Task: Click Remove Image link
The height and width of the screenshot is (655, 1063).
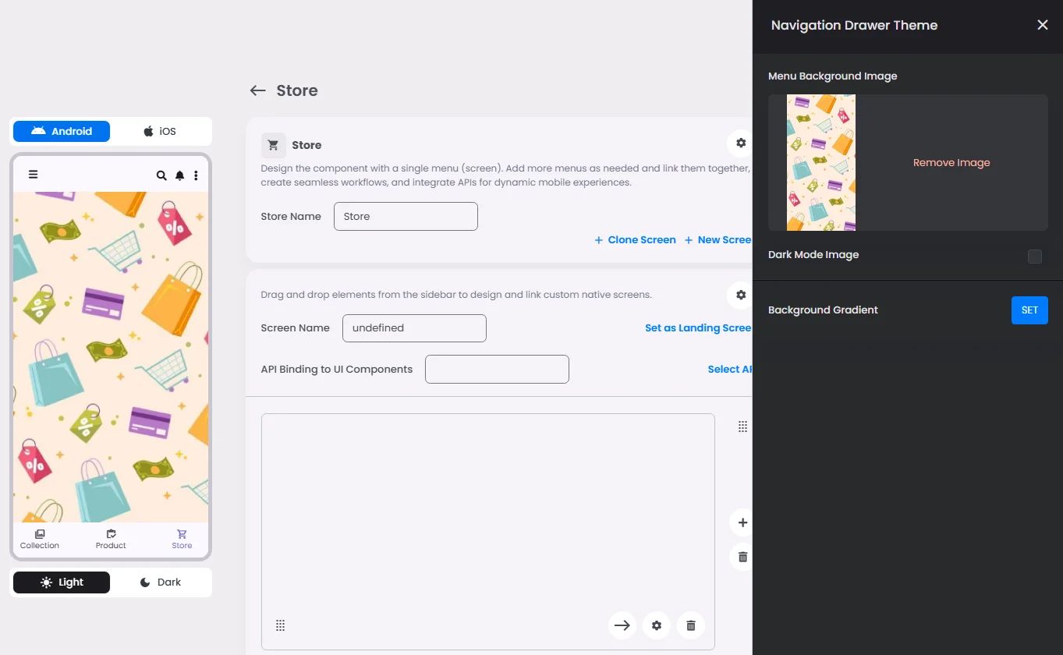Action: tap(951, 163)
